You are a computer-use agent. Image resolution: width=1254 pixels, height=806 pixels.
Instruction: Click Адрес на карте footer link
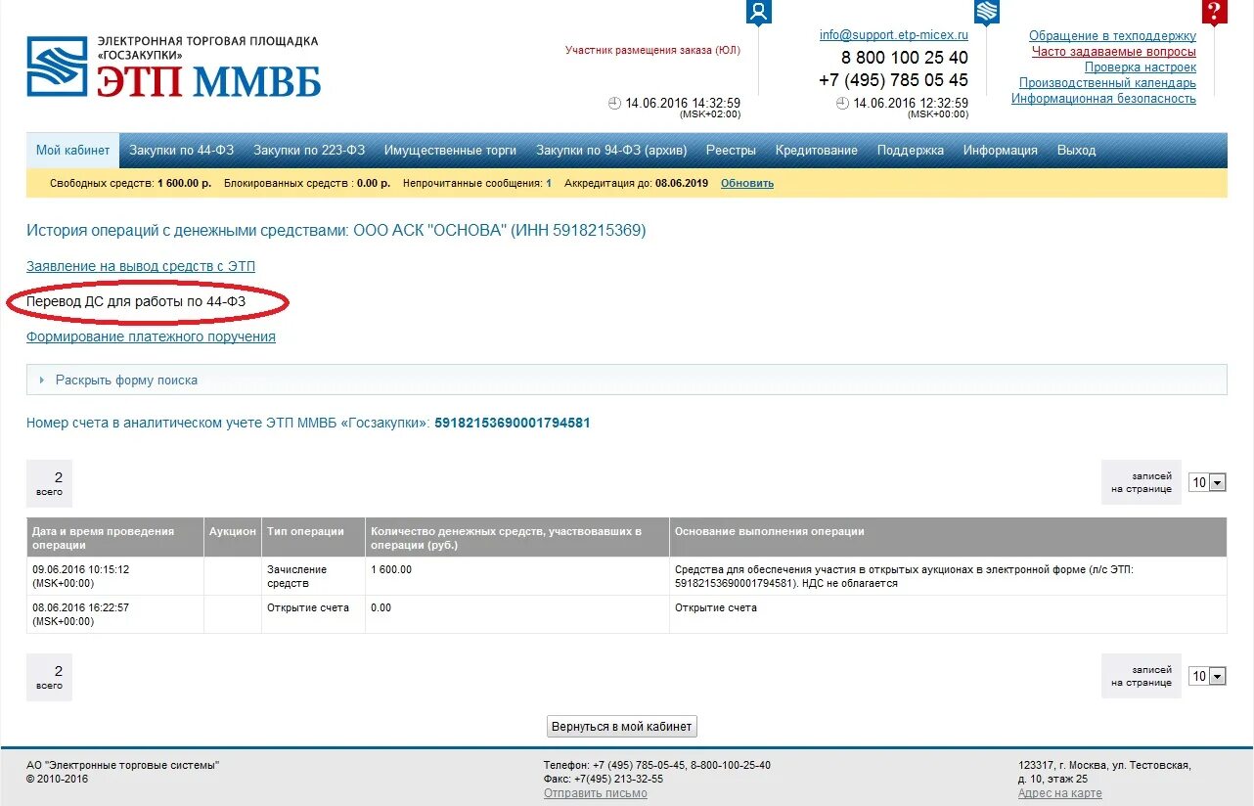tap(1060, 793)
